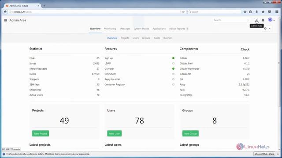Open the Runners sub-navigation link

pos(168,38)
